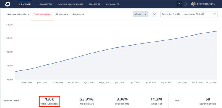The width and height of the screenshot is (222, 108).
Task: Open the help question mark icon
Action: (179, 4)
